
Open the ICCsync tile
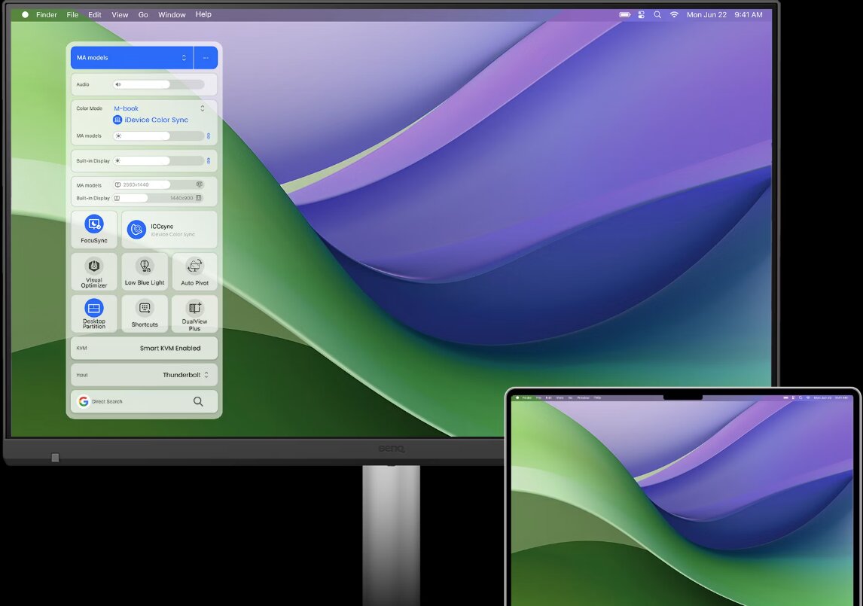click(x=169, y=229)
